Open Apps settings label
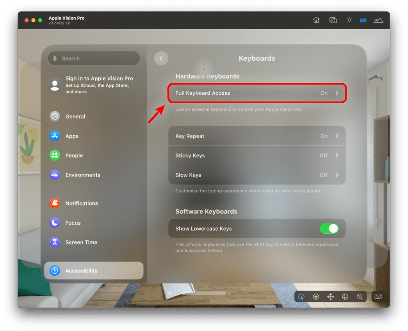Image resolution: width=408 pixels, height=331 pixels. click(72, 136)
